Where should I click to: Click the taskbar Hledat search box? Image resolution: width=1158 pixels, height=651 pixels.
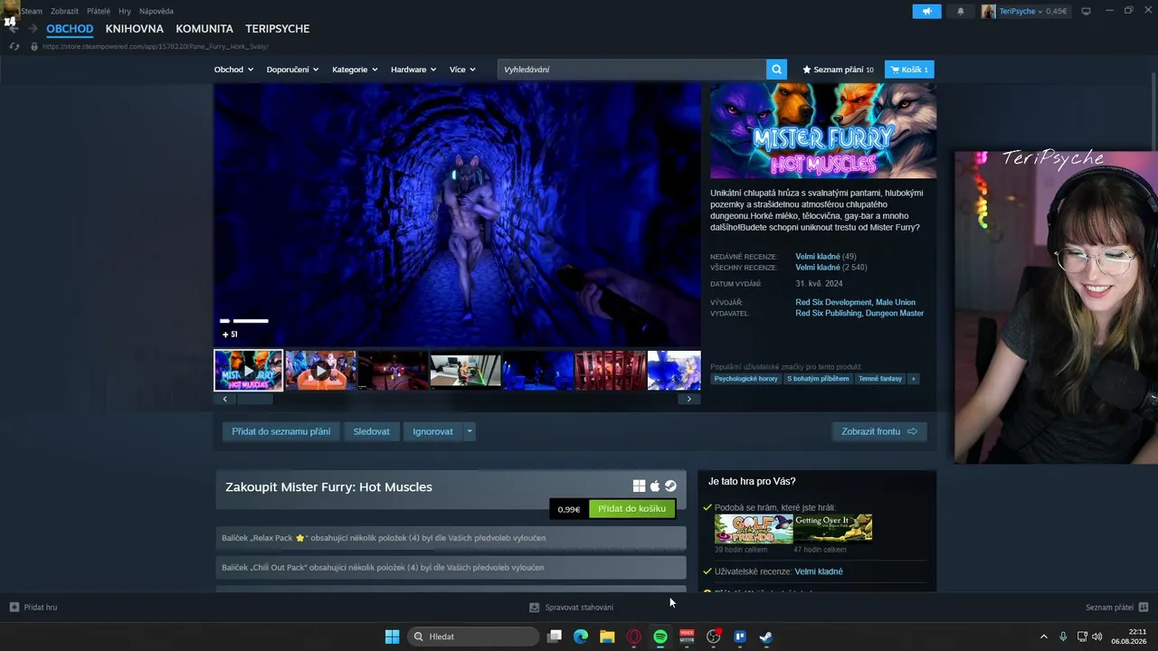(x=473, y=637)
